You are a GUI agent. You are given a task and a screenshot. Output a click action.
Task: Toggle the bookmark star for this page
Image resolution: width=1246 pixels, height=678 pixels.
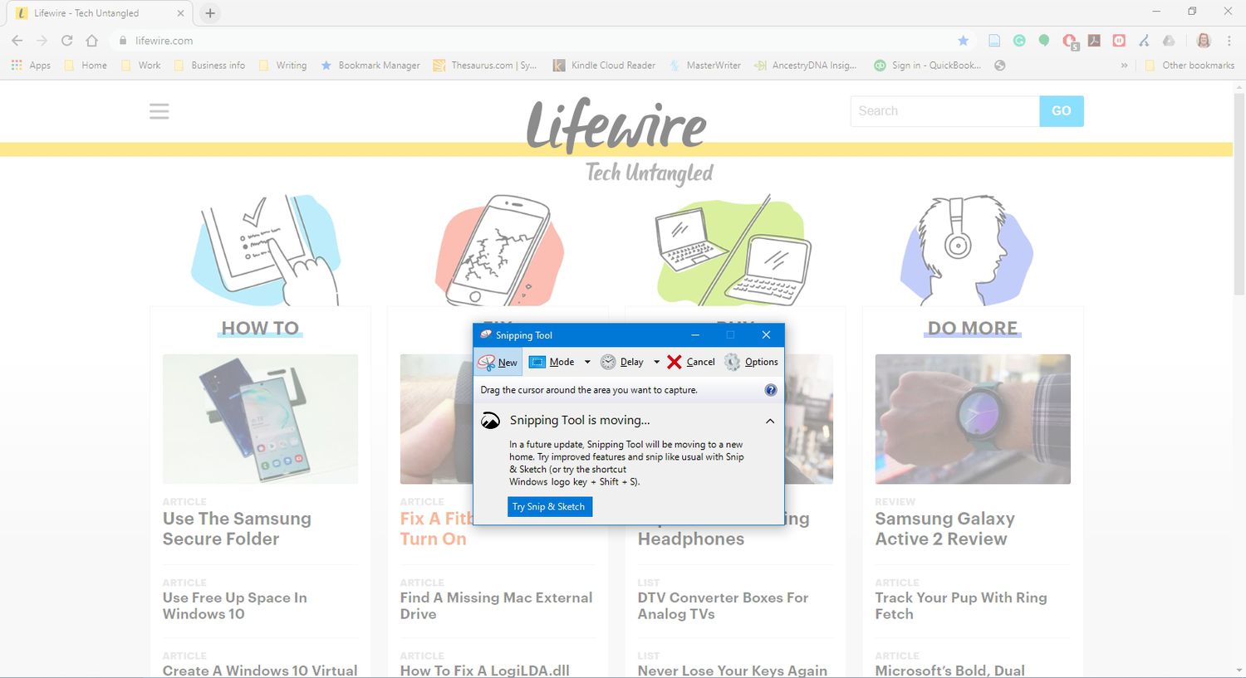pyautogui.click(x=963, y=40)
